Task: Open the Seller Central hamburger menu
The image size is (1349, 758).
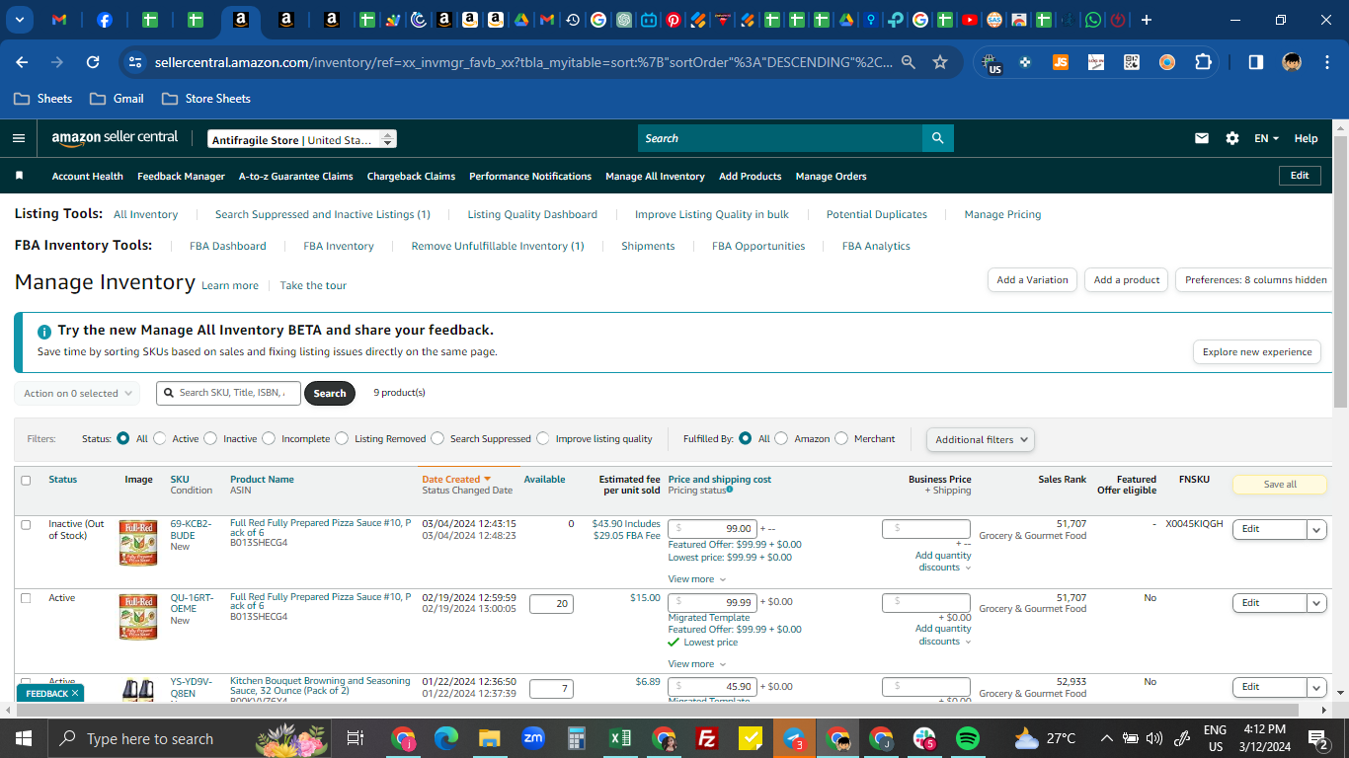Action: coord(19,138)
